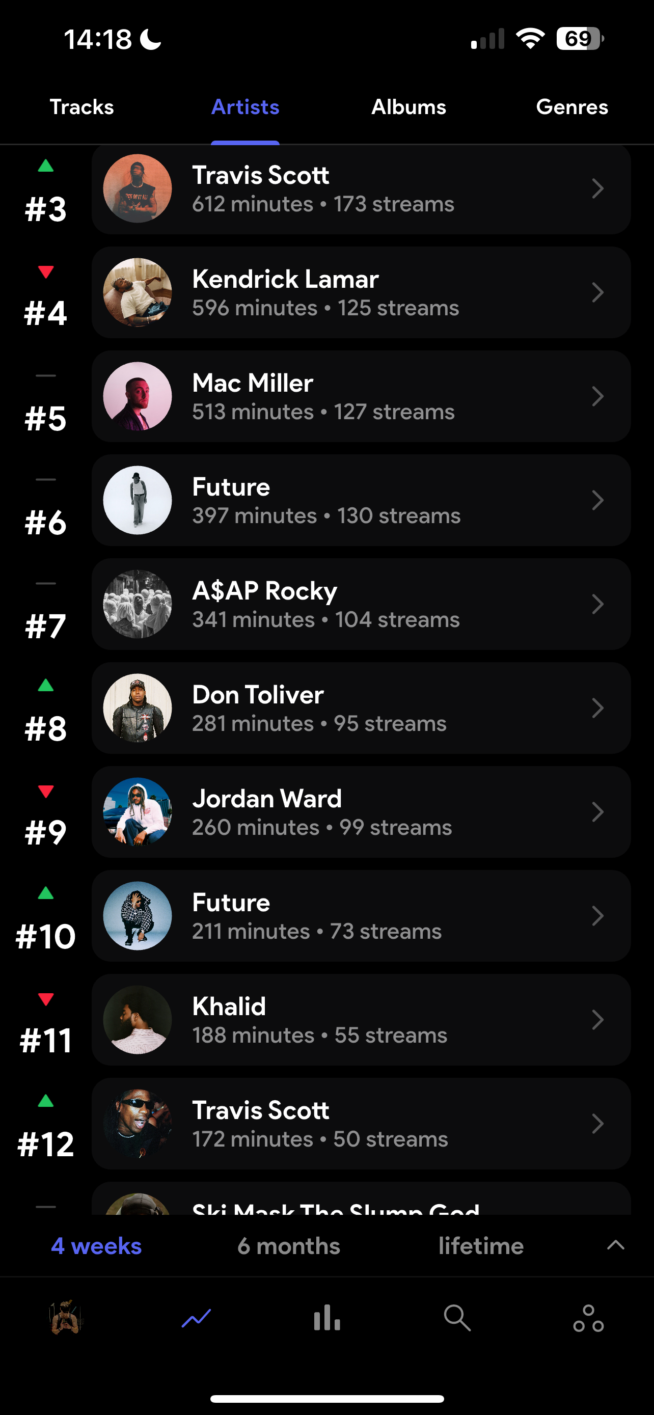Tap the search magnifier icon
The width and height of the screenshot is (654, 1415).
(457, 1317)
